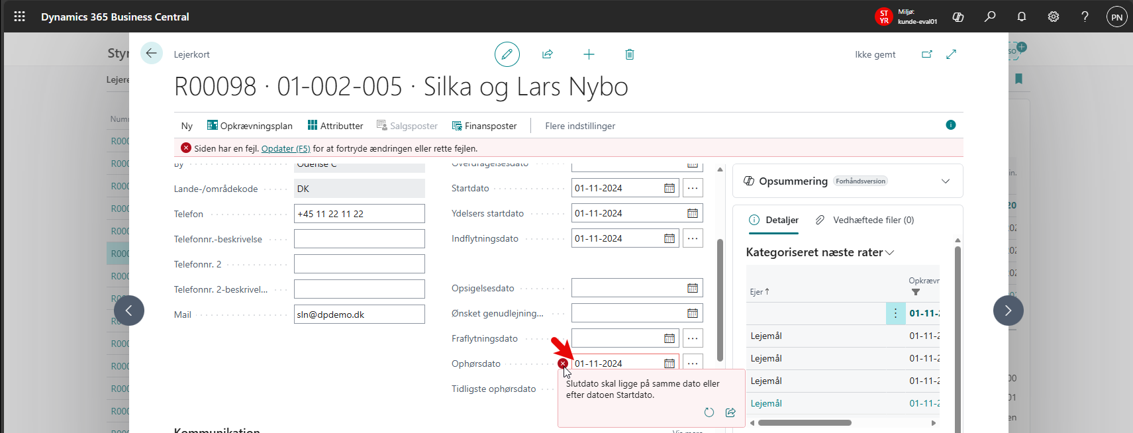Open Finansposter from the action bar
This screenshot has height=433, width=1133.
484,126
